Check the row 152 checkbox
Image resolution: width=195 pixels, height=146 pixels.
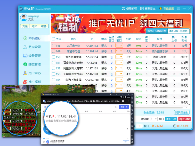(x=54, y=68)
